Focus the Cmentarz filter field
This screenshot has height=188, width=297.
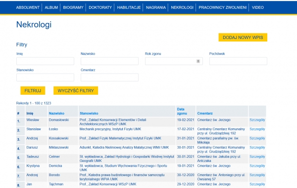coord(109,77)
